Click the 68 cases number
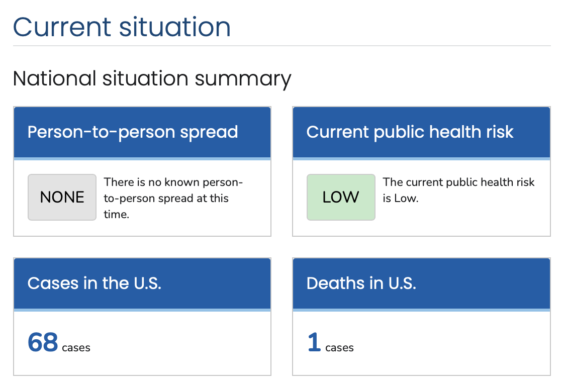 point(43,342)
